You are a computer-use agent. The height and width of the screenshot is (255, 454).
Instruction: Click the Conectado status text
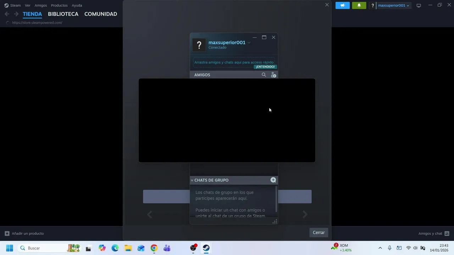(217, 47)
